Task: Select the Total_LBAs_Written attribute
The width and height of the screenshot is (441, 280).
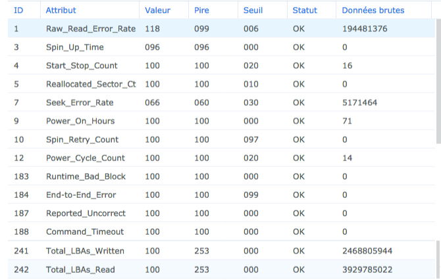Action: [x=85, y=251]
